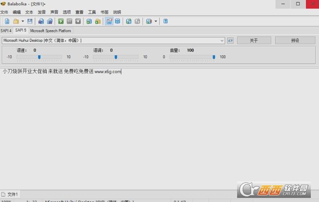
Task: Open the 文件 menu
Action: [x=4, y=12]
